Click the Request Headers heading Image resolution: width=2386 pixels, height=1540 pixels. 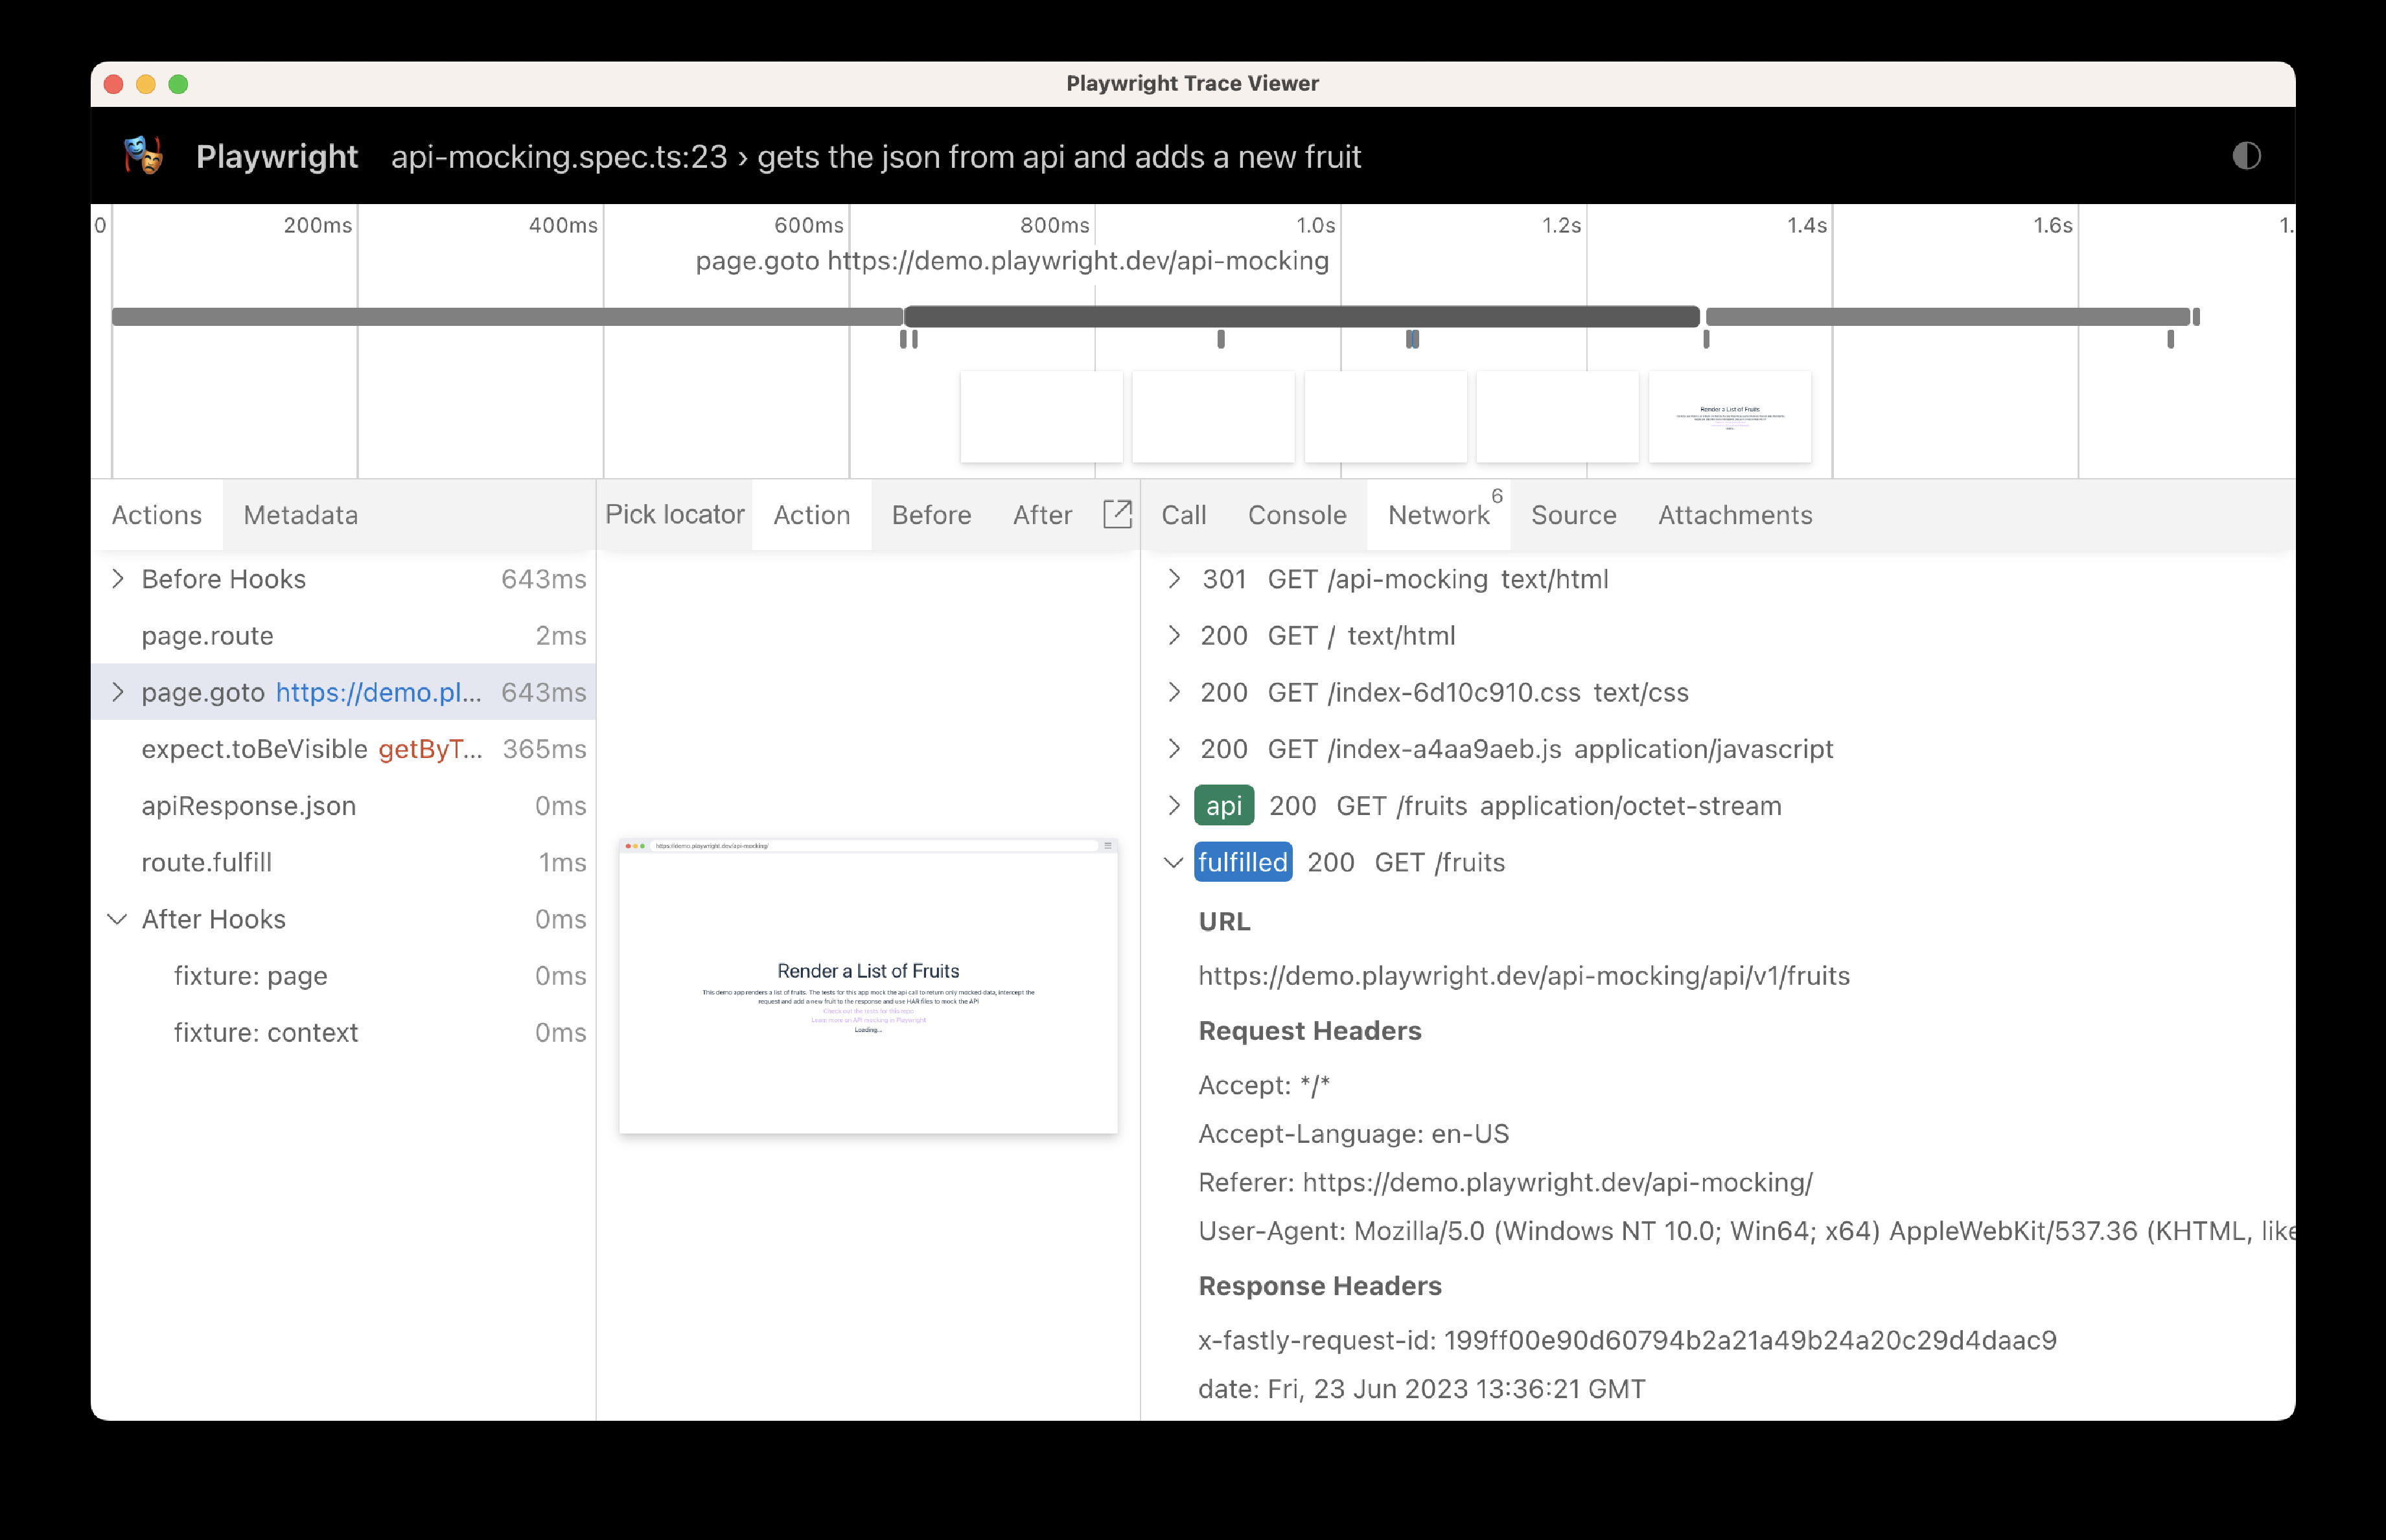tap(1310, 1031)
